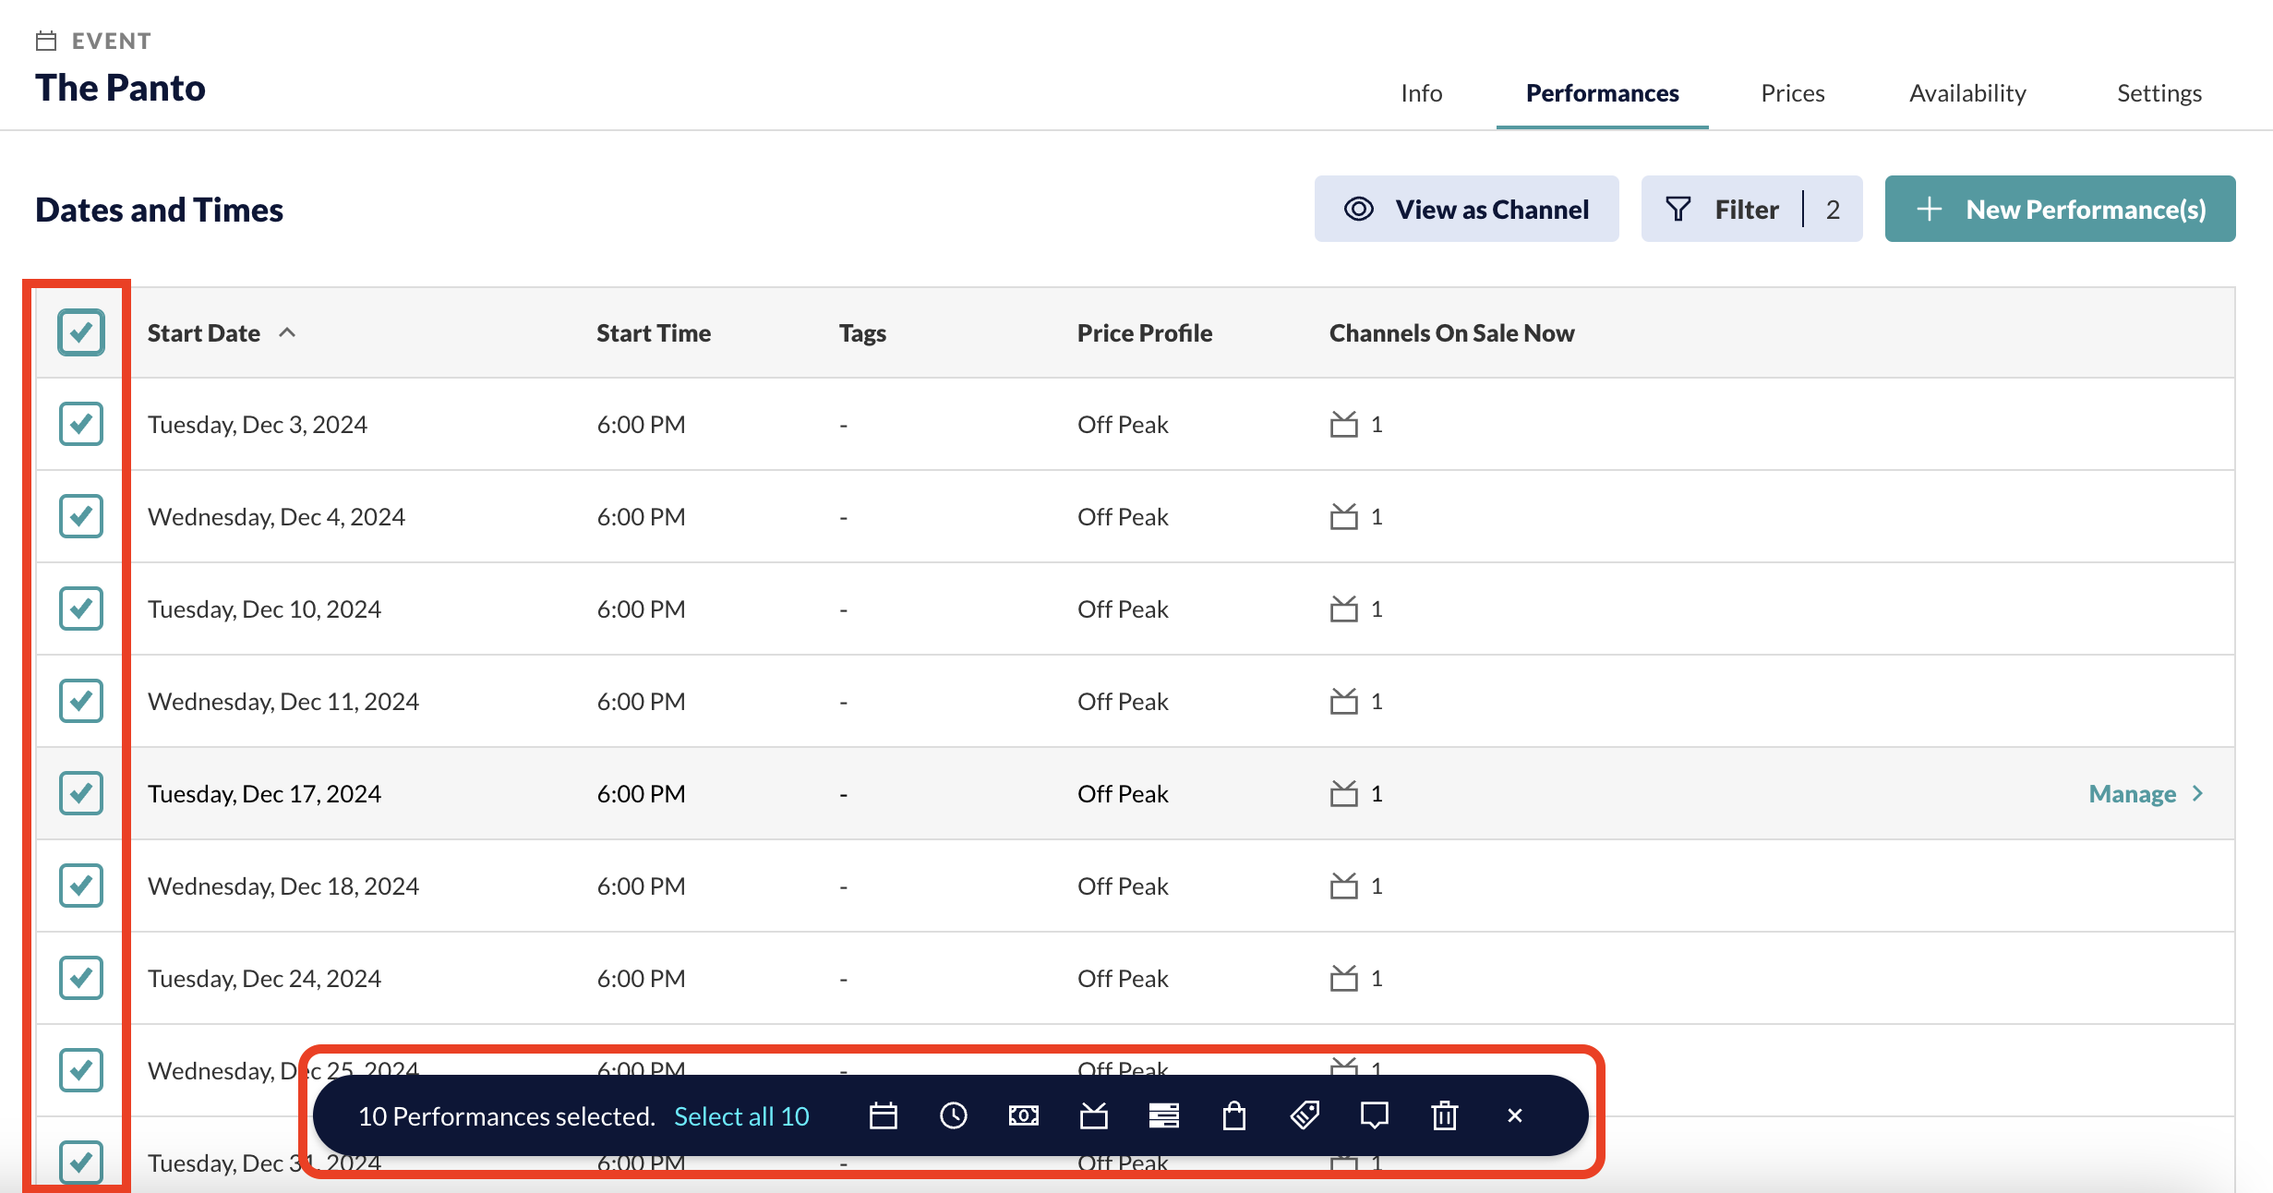Image resolution: width=2273 pixels, height=1193 pixels.
Task: Click the funnel icon on the Filter button
Action: [1678, 209]
